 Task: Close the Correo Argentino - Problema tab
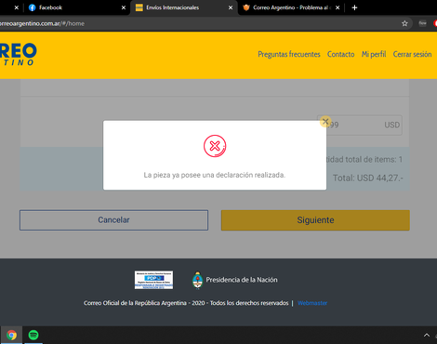click(x=338, y=7)
